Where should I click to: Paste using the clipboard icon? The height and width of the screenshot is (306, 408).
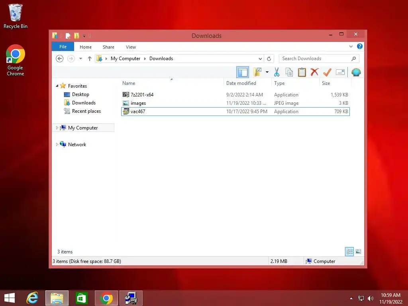click(x=302, y=72)
